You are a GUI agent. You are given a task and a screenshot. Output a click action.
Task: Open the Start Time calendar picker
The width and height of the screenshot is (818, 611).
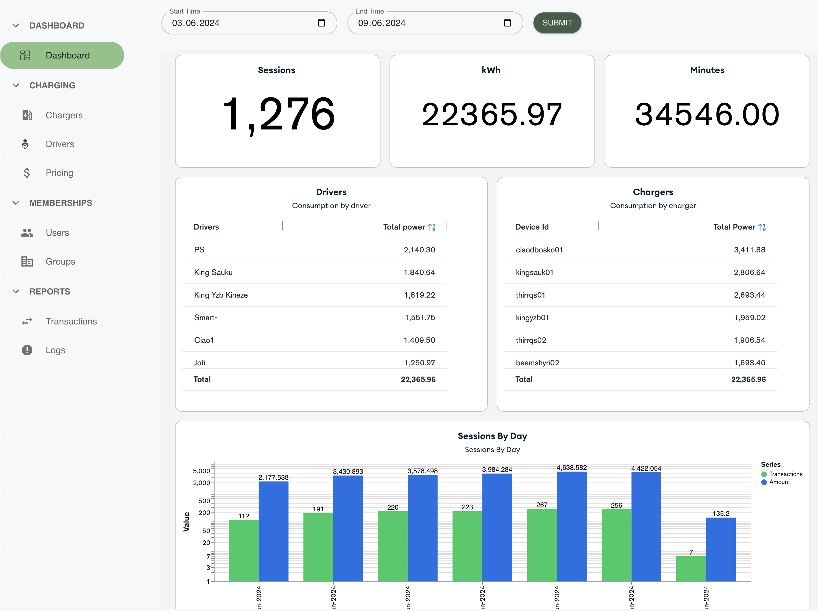(321, 23)
